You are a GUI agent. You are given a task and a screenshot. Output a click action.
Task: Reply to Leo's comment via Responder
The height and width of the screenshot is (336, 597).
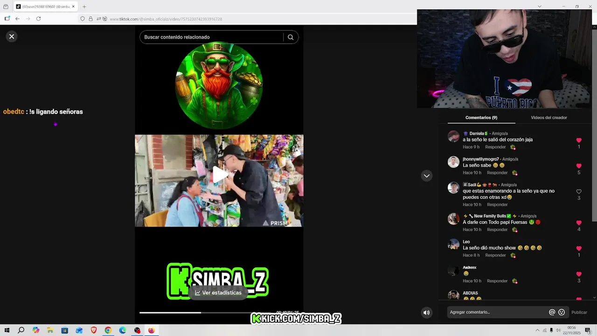click(x=495, y=255)
